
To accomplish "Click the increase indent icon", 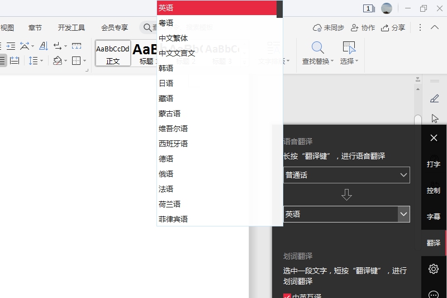I will 11,46.
